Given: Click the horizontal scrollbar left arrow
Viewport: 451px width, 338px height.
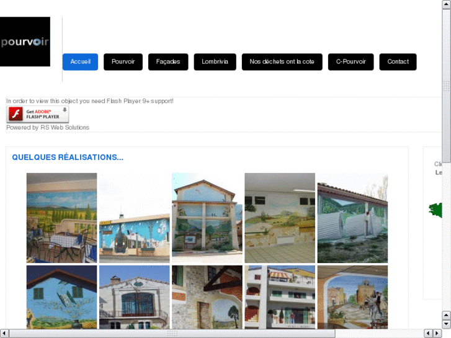Looking at the screenshot, I should tap(4, 333).
